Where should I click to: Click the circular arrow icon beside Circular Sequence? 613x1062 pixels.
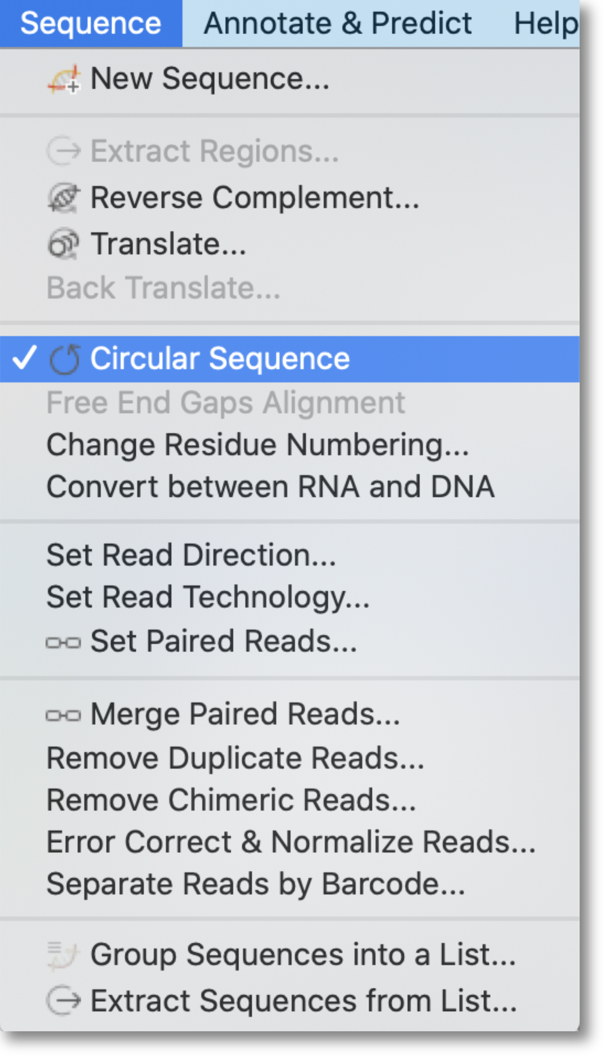[x=64, y=359]
